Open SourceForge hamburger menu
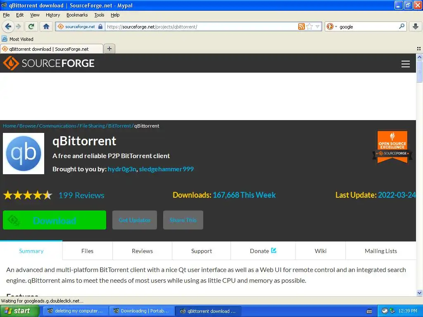 (x=406, y=64)
